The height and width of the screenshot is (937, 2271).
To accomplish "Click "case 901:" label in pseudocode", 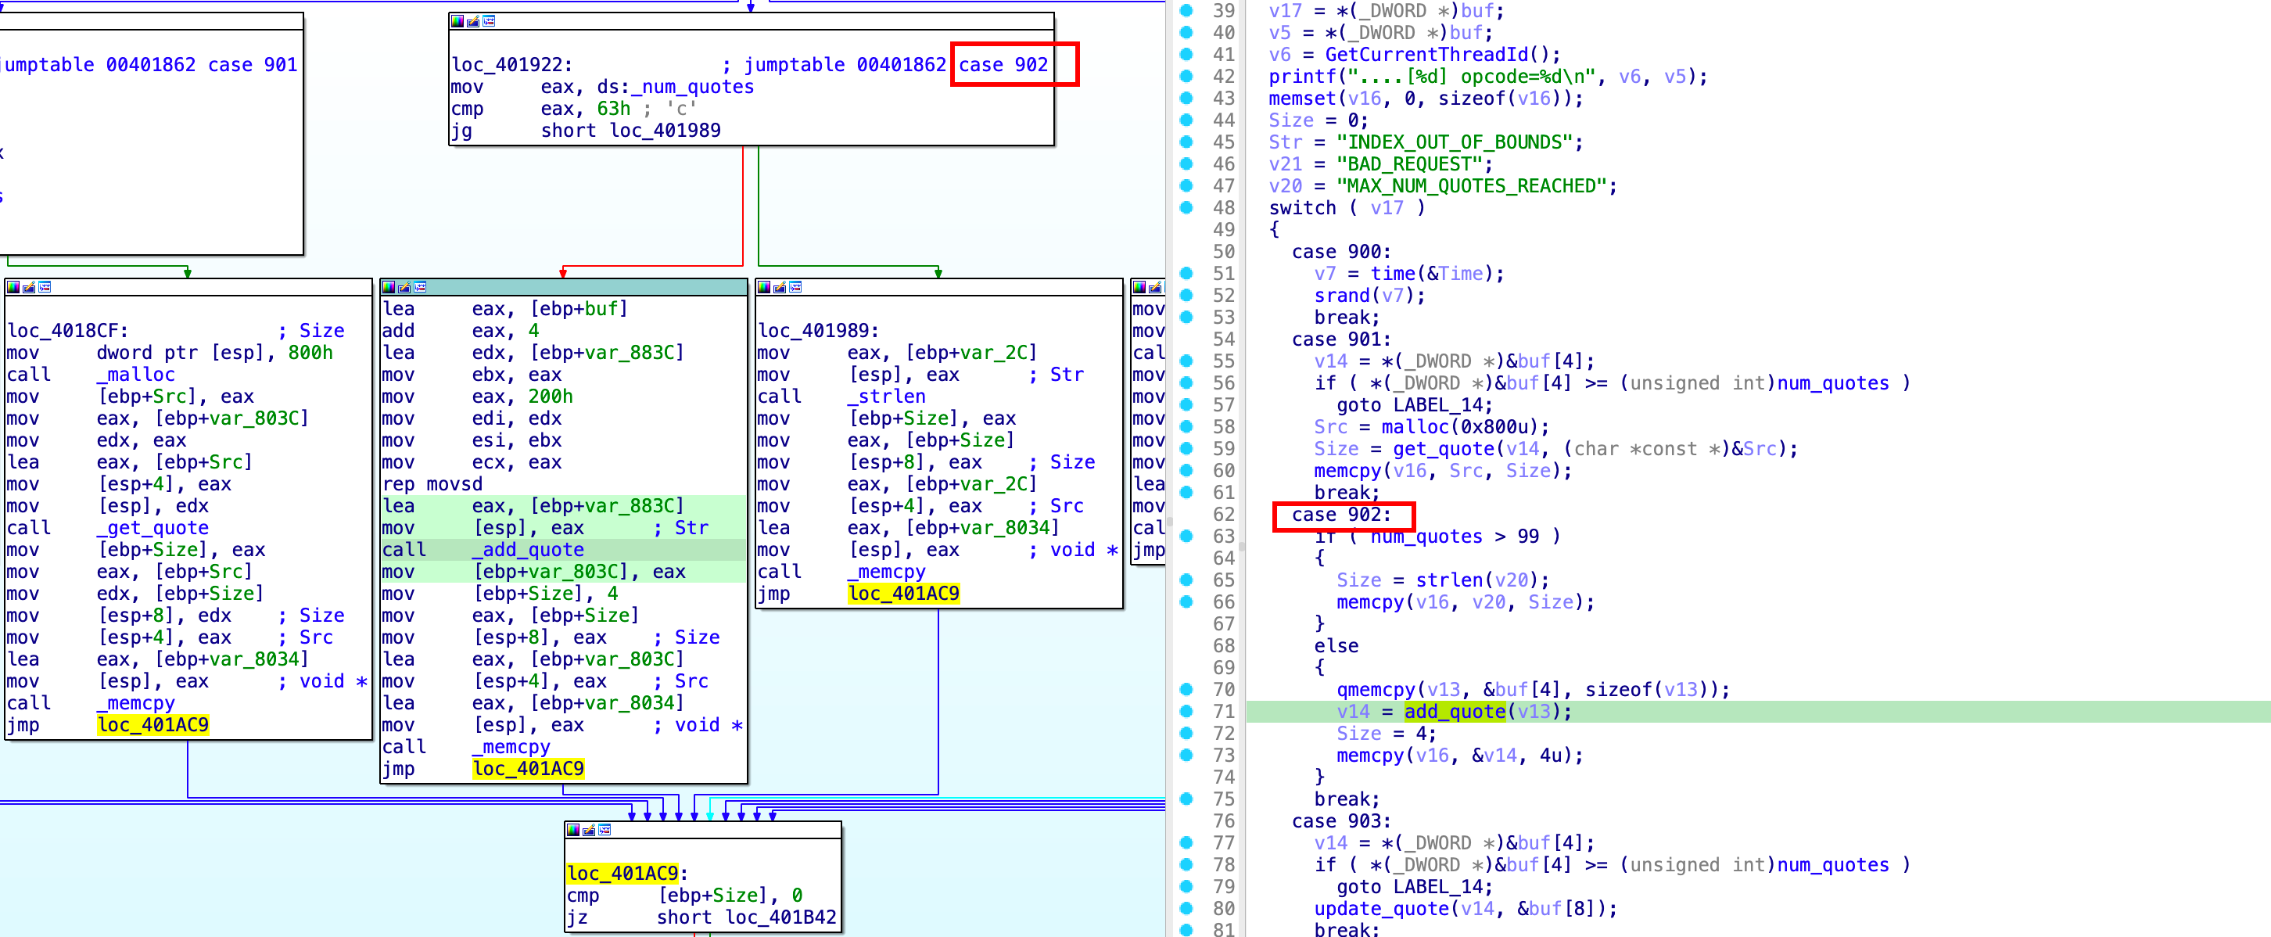I will [x=1342, y=339].
